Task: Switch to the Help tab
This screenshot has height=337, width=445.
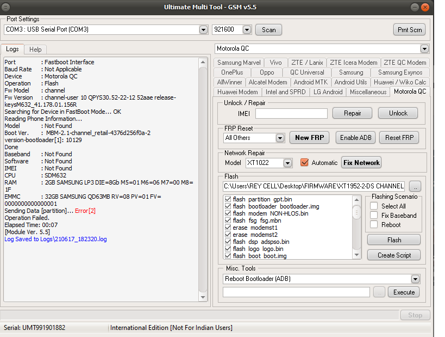Action: pos(35,50)
